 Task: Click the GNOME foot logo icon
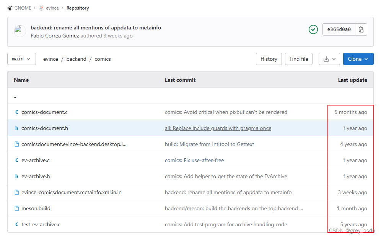10,8
